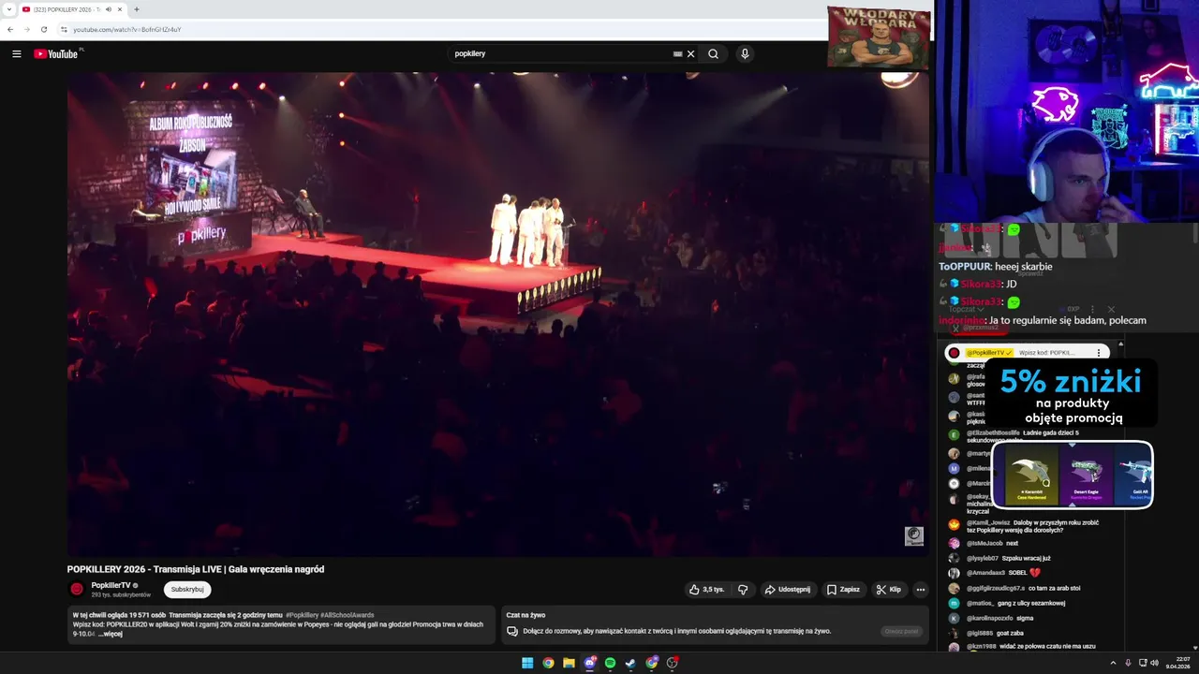Open more actions three-dot menu below video
The image size is (1199, 674).
click(x=921, y=590)
